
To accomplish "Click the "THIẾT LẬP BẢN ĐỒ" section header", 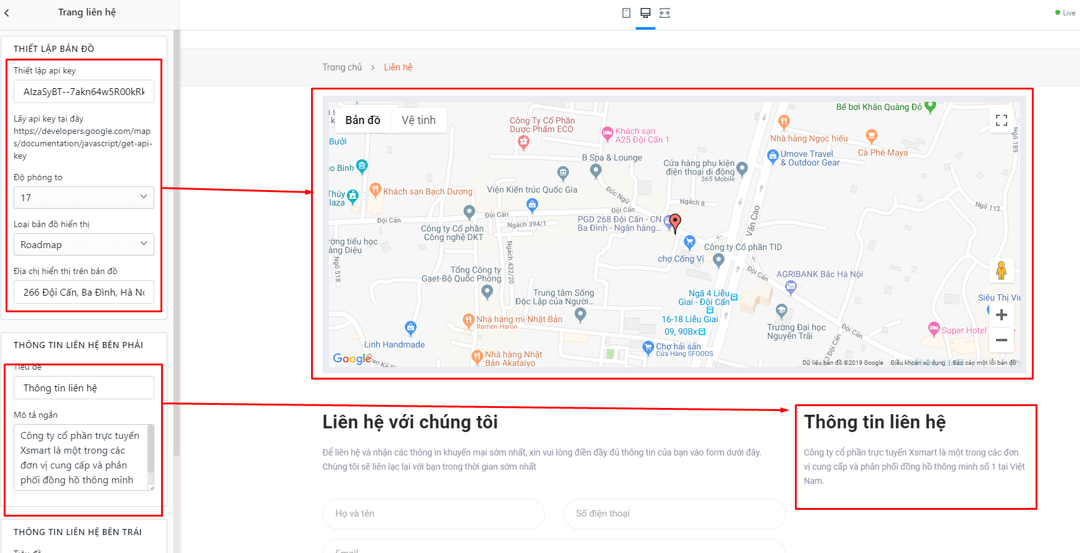I will coord(54,49).
